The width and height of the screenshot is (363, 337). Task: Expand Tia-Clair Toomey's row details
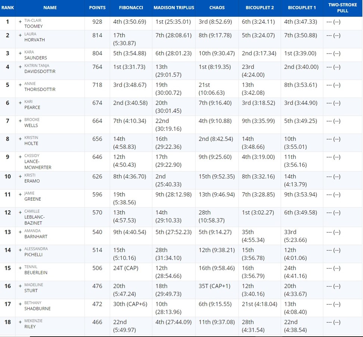20,22
